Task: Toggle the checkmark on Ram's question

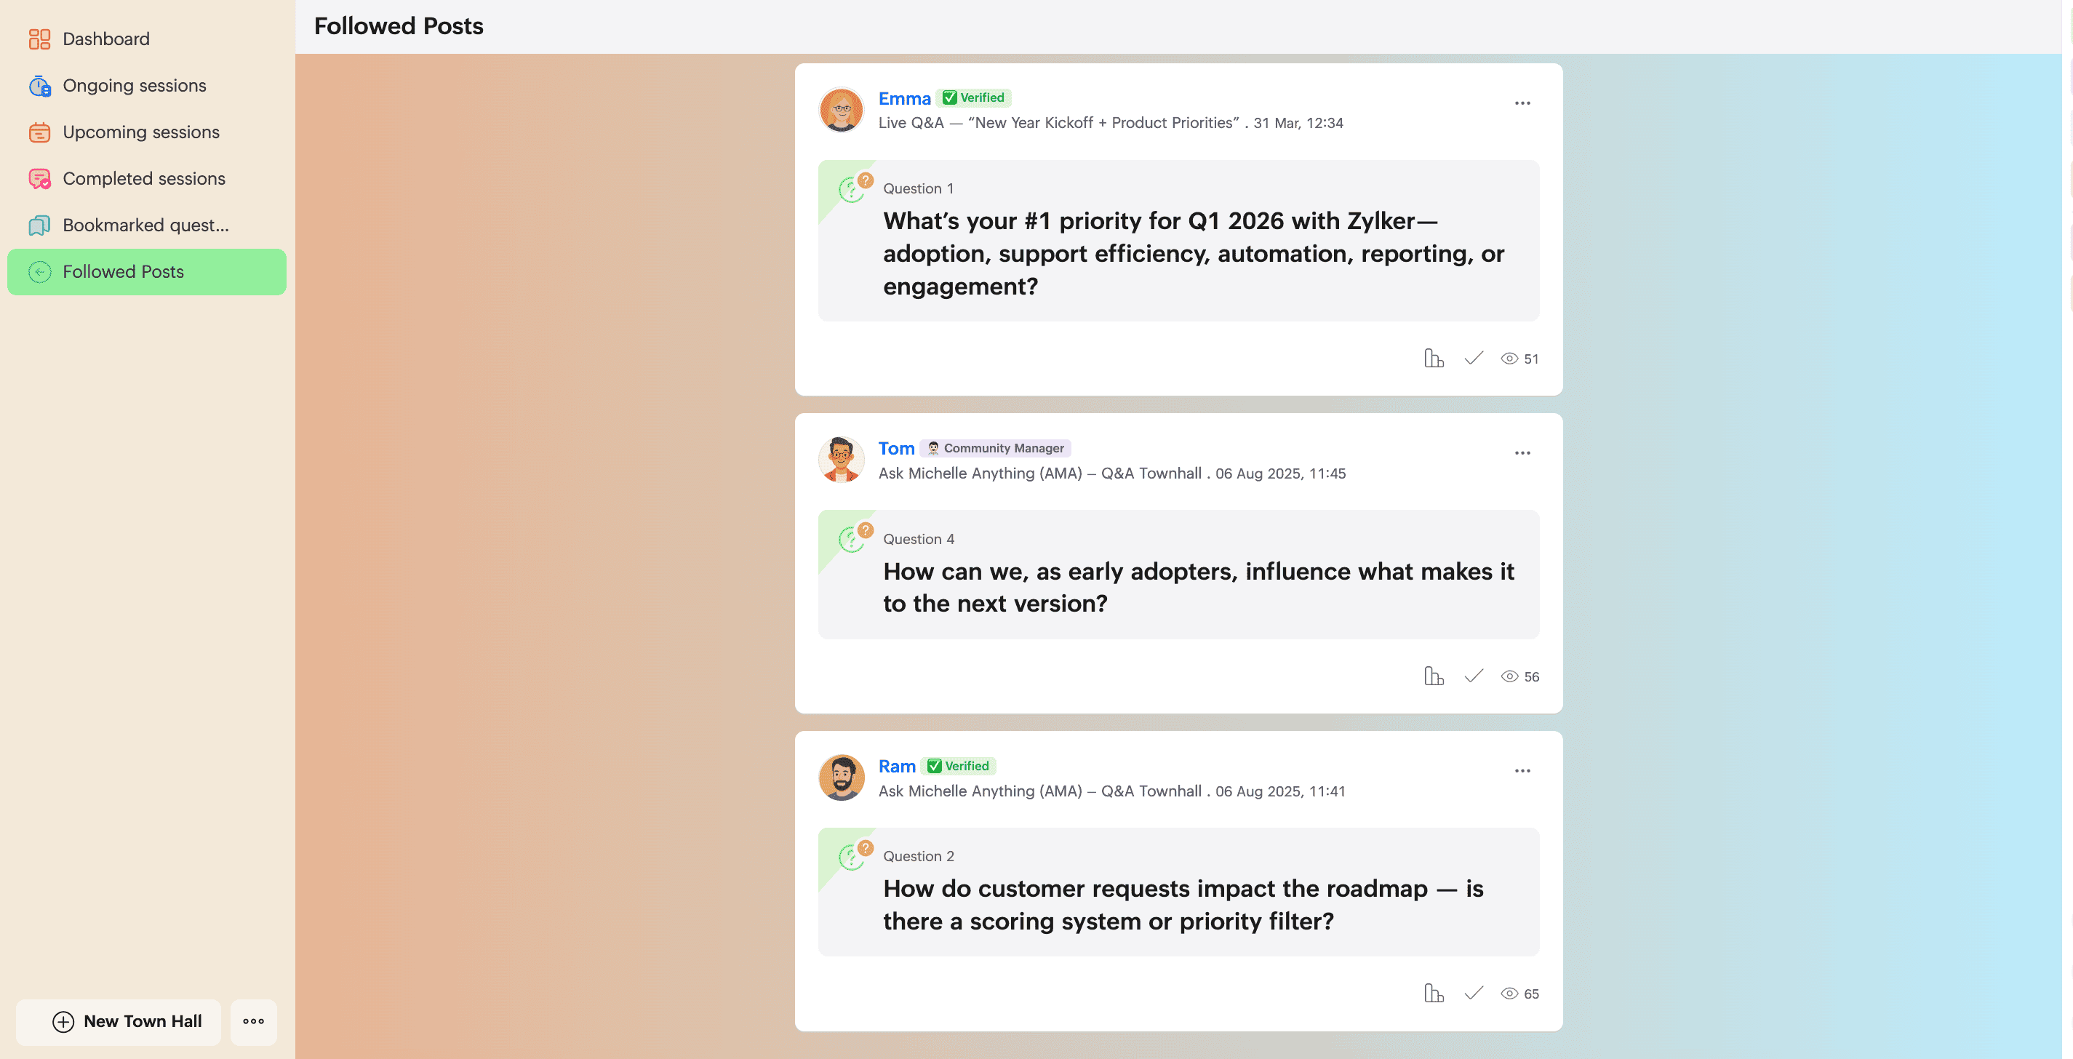Action: 1474,993
